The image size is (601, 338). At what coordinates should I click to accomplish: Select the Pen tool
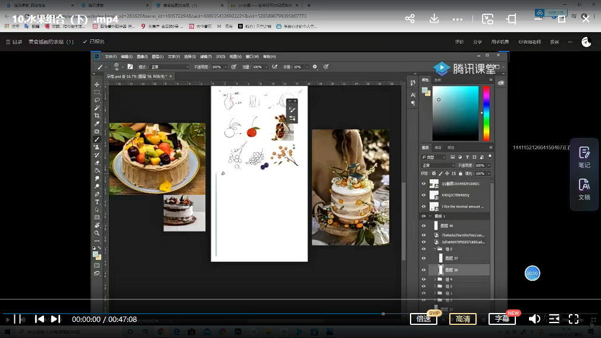coord(97,195)
